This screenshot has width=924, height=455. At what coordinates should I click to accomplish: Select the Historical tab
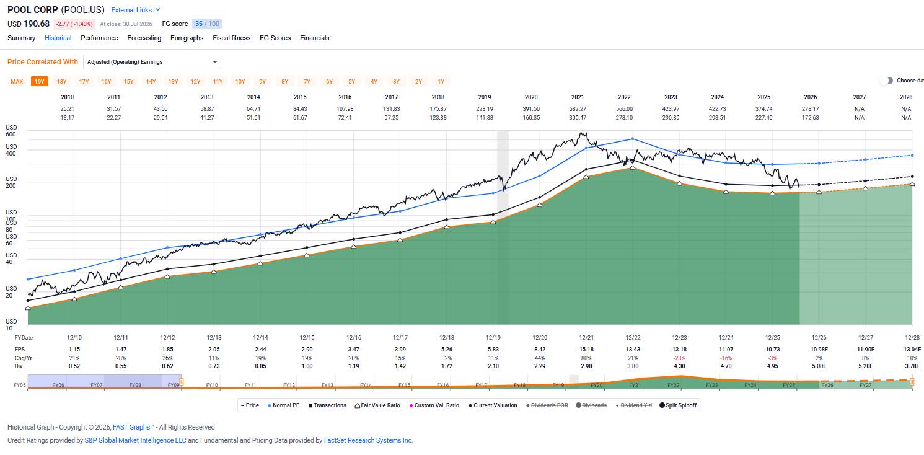point(58,38)
